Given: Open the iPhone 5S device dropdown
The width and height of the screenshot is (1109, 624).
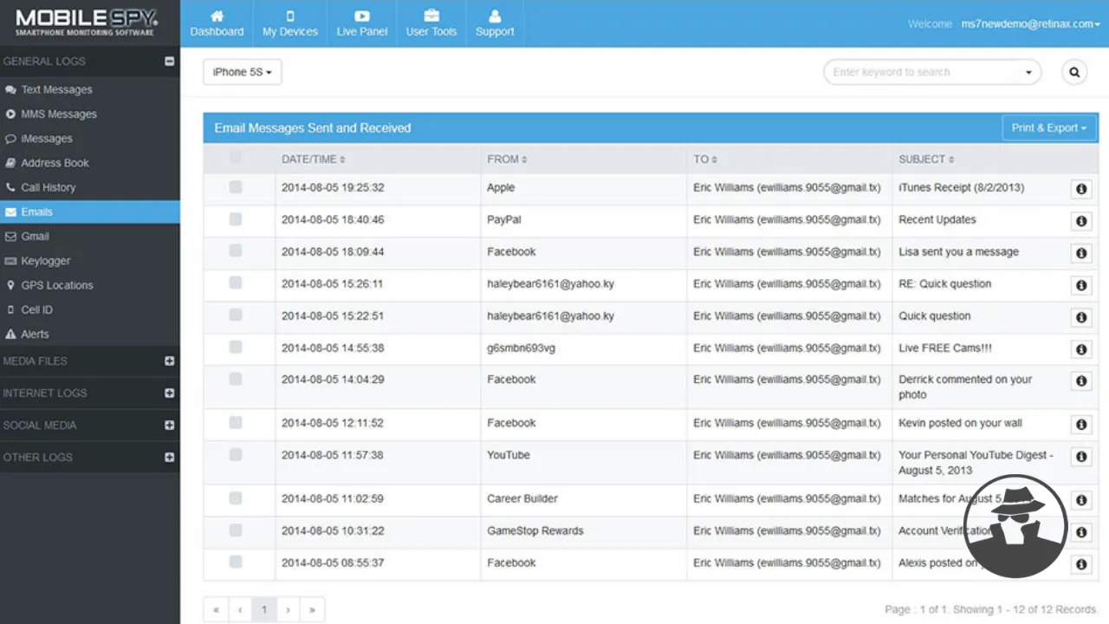Looking at the screenshot, I should click(x=243, y=73).
